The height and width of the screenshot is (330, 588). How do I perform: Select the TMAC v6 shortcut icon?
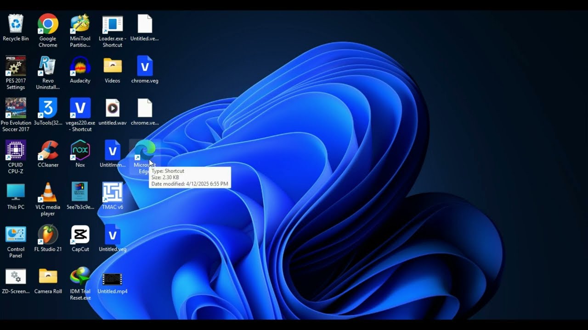[x=113, y=192]
